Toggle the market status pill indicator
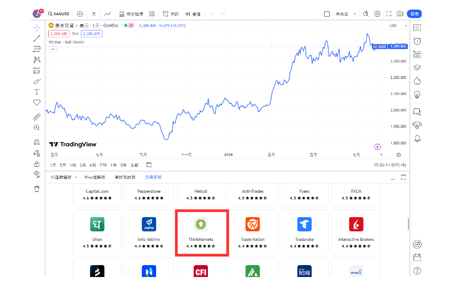The width and height of the screenshot is (453, 286). (128, 25)
